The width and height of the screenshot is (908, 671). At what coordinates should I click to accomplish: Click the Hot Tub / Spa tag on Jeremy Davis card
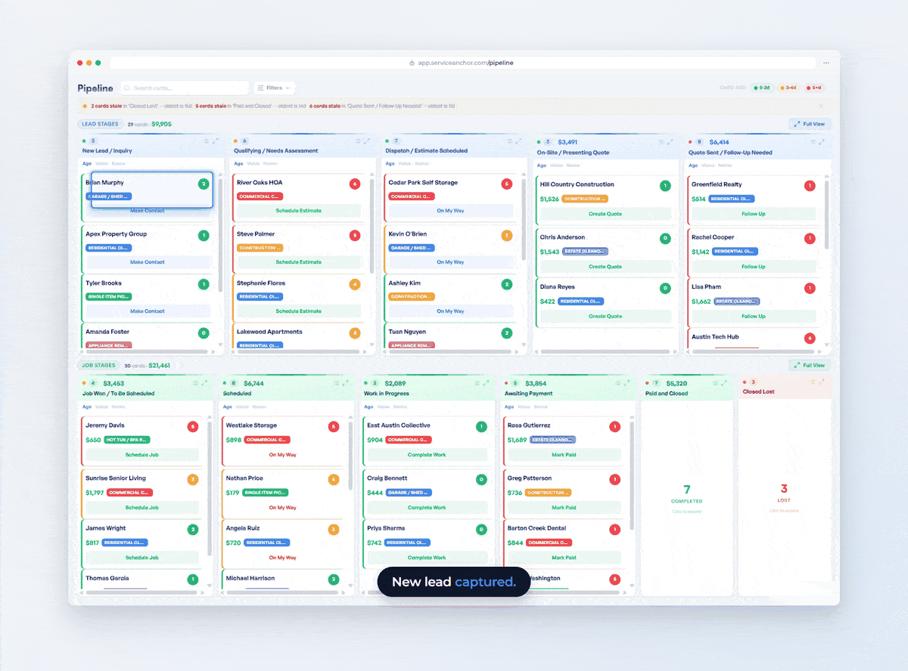tap(127, 440)
